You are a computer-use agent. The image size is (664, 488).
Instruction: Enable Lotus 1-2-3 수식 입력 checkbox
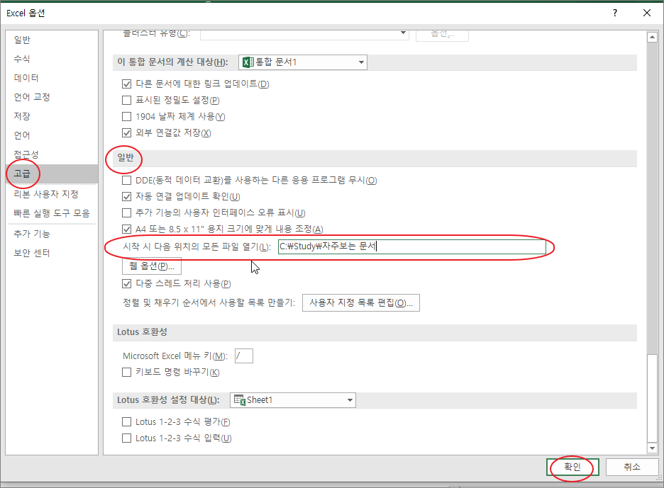coord(126,438)
